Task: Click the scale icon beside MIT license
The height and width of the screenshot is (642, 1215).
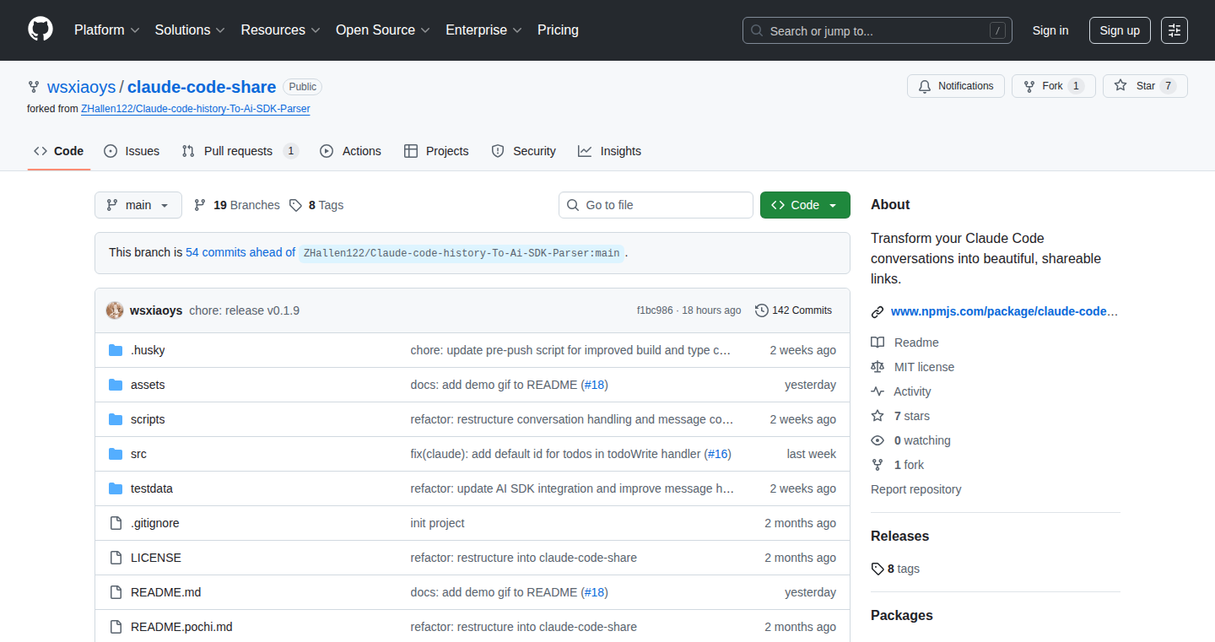Action: (x=877, y=367)
